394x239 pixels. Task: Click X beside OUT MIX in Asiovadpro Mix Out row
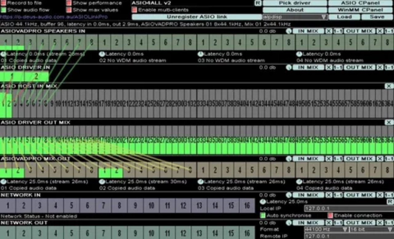tap(380, 159)
